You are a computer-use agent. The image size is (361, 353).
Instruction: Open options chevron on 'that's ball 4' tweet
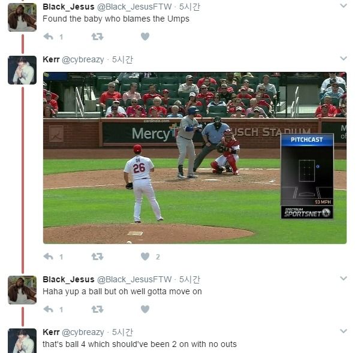(x=343, y=331)
